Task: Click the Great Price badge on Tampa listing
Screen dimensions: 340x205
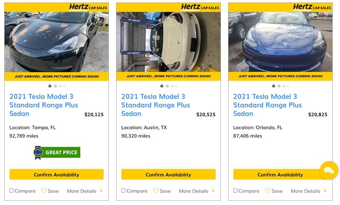Action: (x=57, y=152)
